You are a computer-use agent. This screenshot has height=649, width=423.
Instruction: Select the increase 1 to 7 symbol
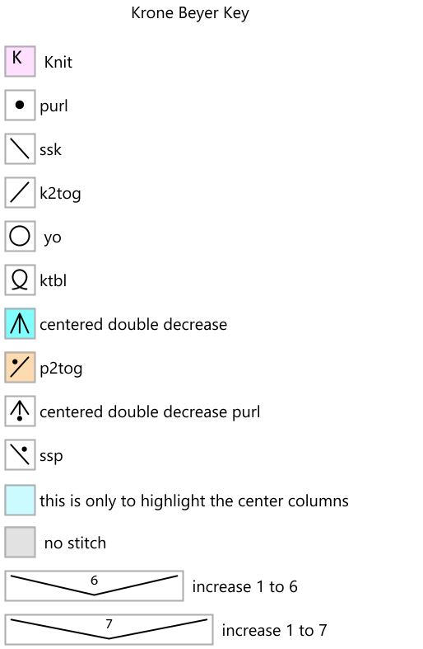(109, 629)
